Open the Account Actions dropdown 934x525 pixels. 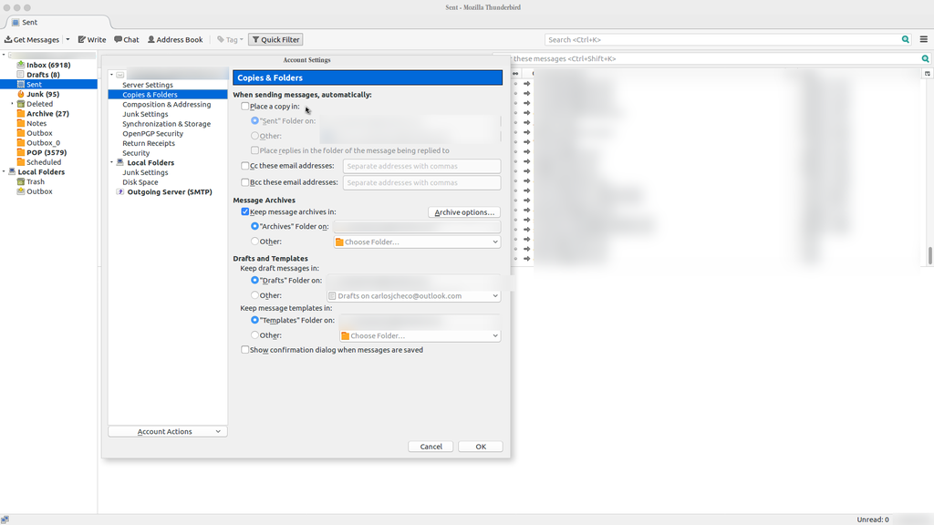(x=167, y=431)
